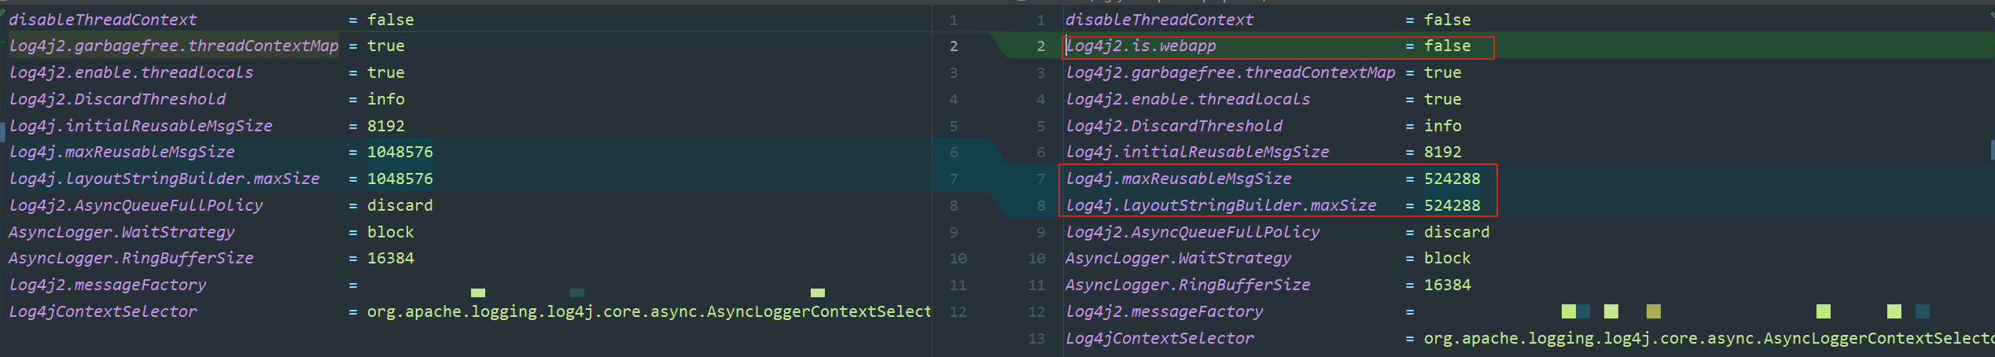Click 524288 value of right-pane log4j.maxReusableMsgSize

pos(1452,179)
